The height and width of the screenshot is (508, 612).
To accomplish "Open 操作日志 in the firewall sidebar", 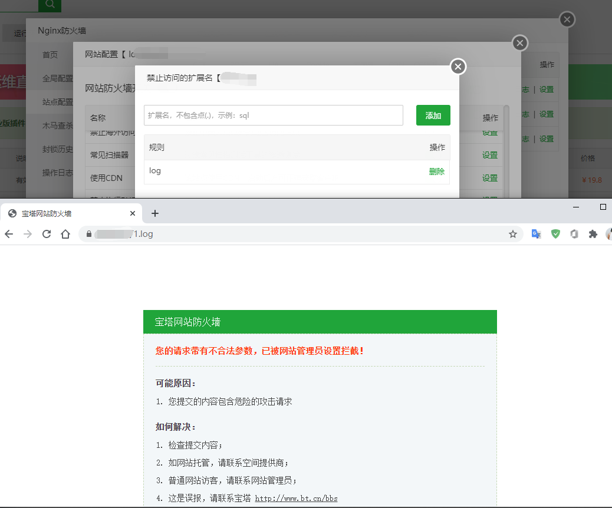I will point(57,173).
